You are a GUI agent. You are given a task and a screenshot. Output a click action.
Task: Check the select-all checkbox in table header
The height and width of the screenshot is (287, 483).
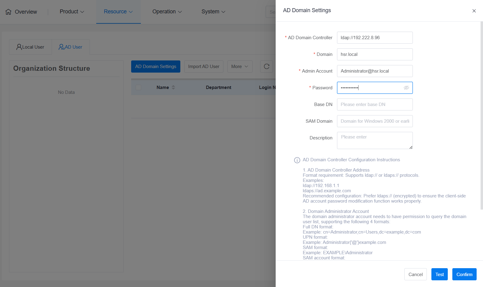pos(138,87)
